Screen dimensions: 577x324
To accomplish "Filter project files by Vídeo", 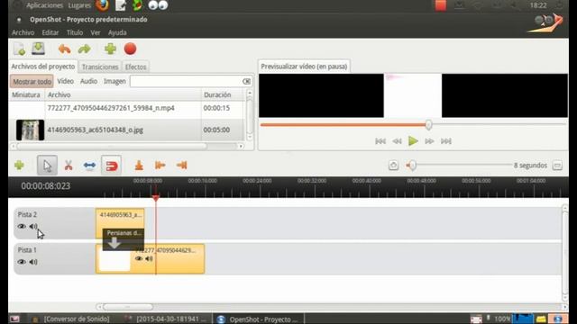I will (x=66, y=81).
